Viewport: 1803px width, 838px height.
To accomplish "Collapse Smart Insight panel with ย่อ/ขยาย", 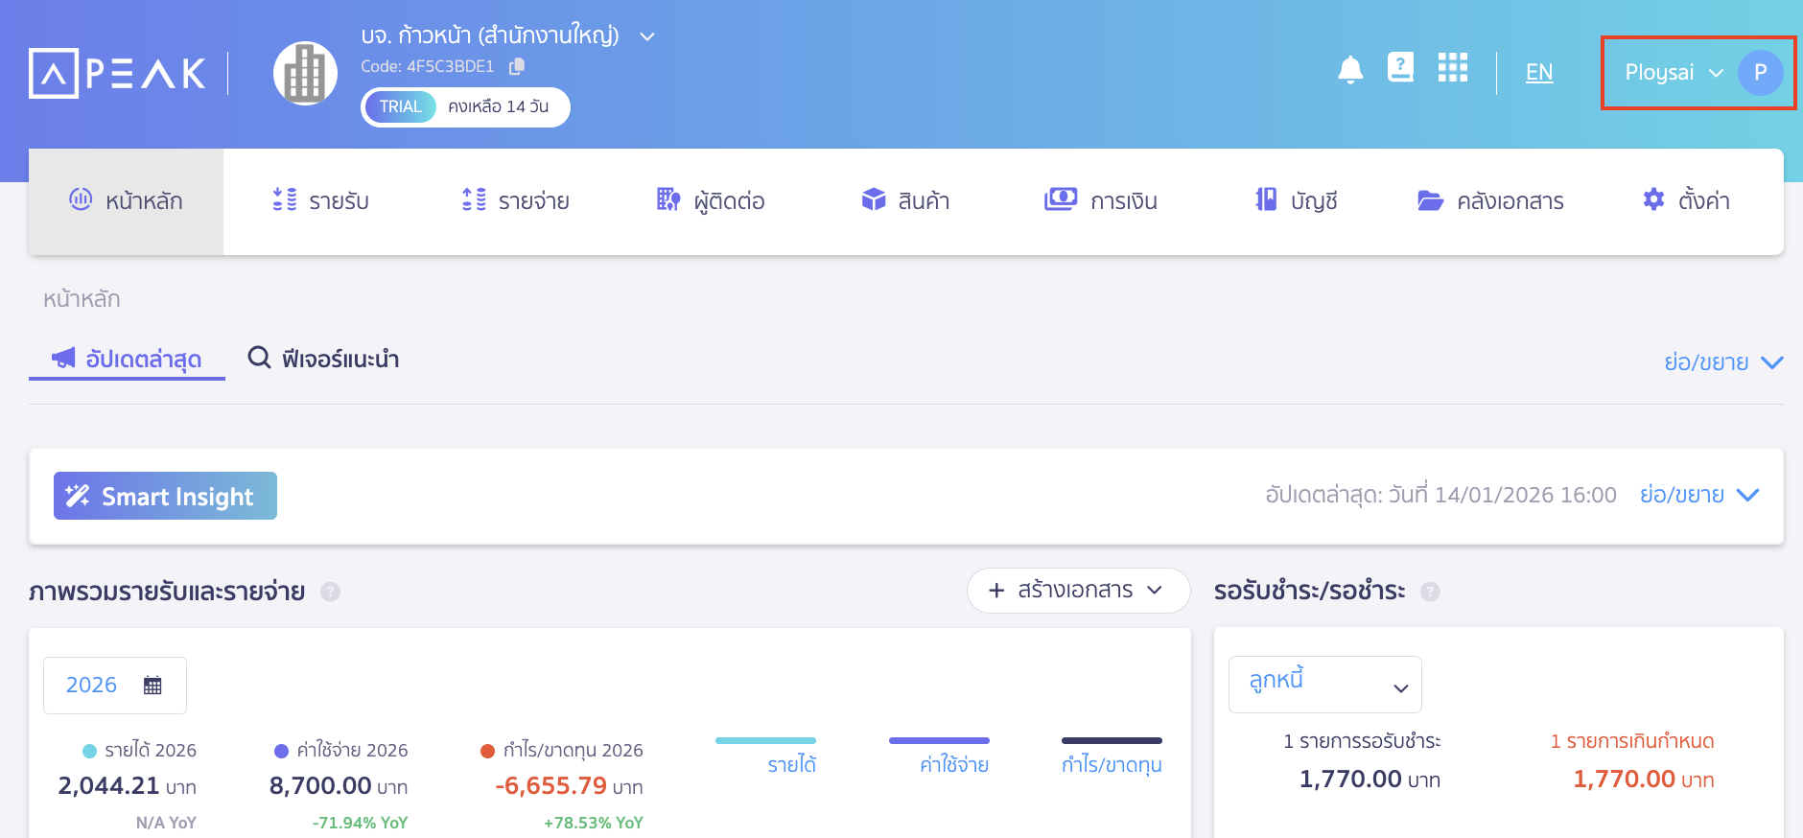I will click(1698, 495).
